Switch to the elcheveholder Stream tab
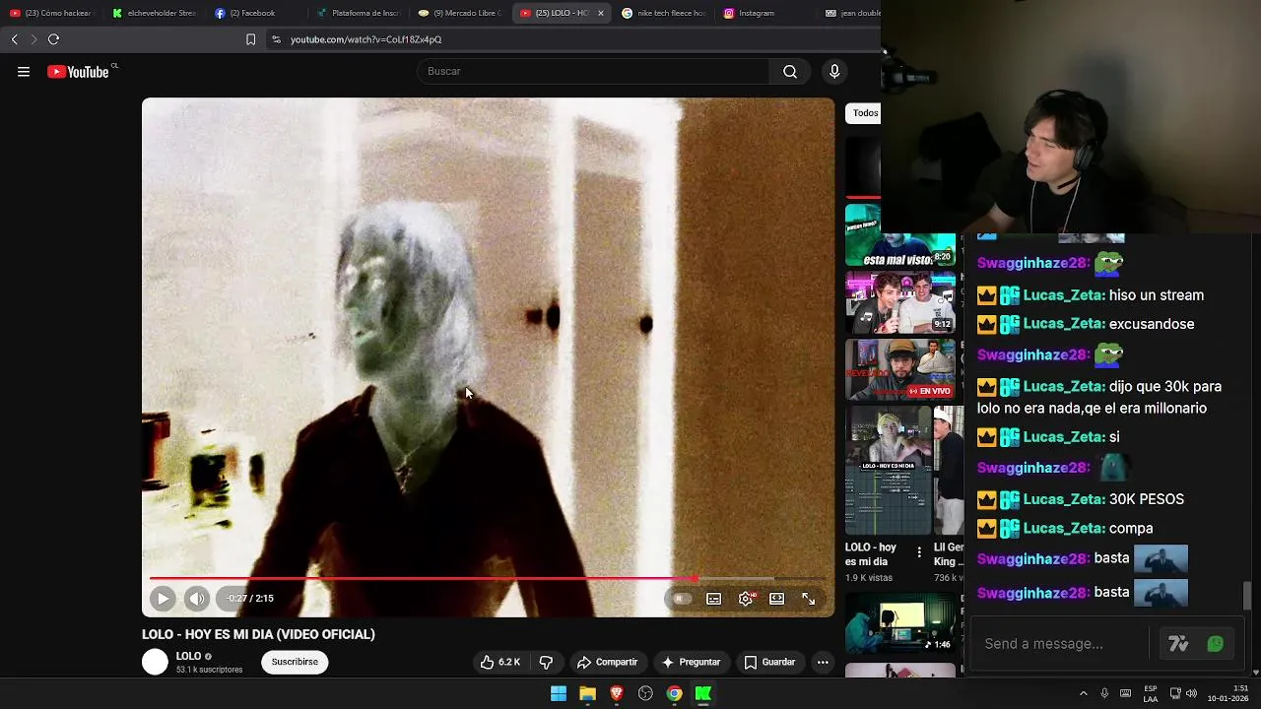This screenshot has height=709, width=1261. (154, 13)
